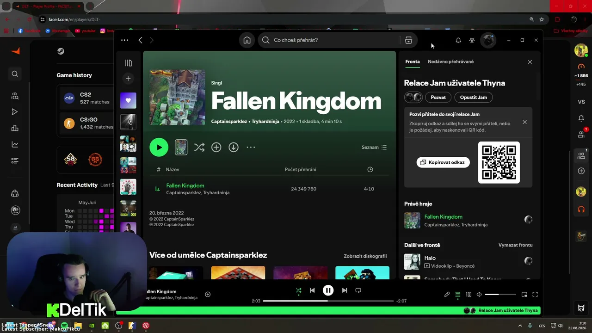This screenshot has height=333, width=592.
Task: Select Halo by Beyoncé in queue
Action: coord(468,262)
